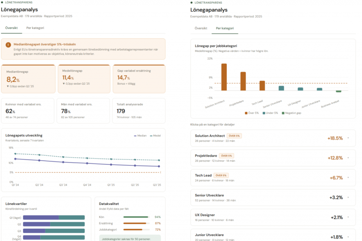Image resolution: width=362 pixels, height=241 pixels.
Task: Click the negative Business Analyst chart bar
Action: (338, 91)
